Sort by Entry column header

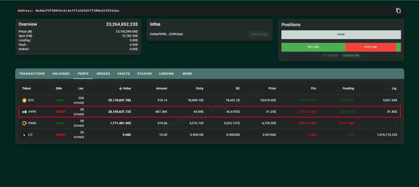(x=200, y=88)
